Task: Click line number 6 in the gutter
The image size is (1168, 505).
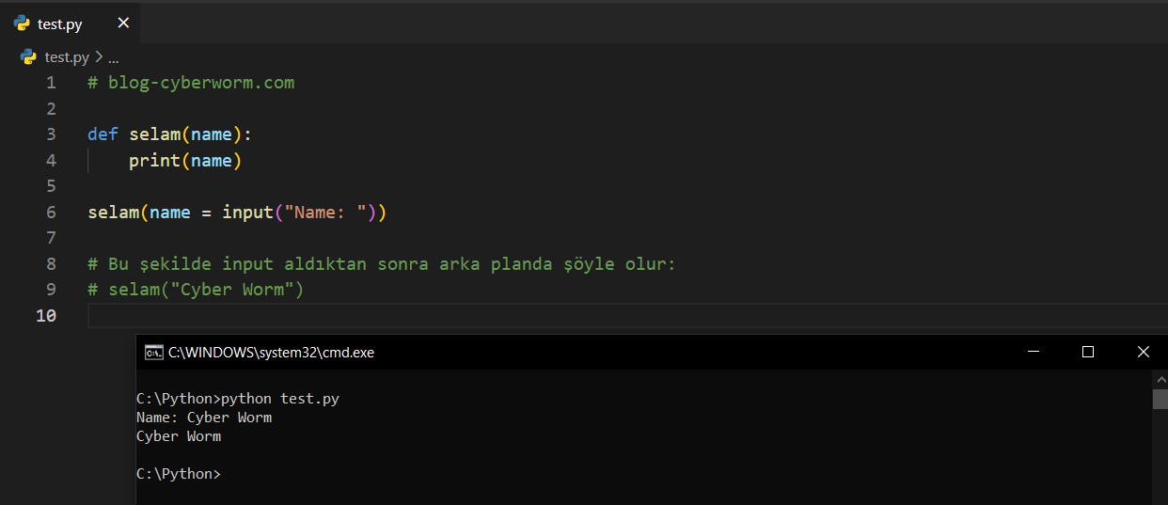Action: click(51, 213)
